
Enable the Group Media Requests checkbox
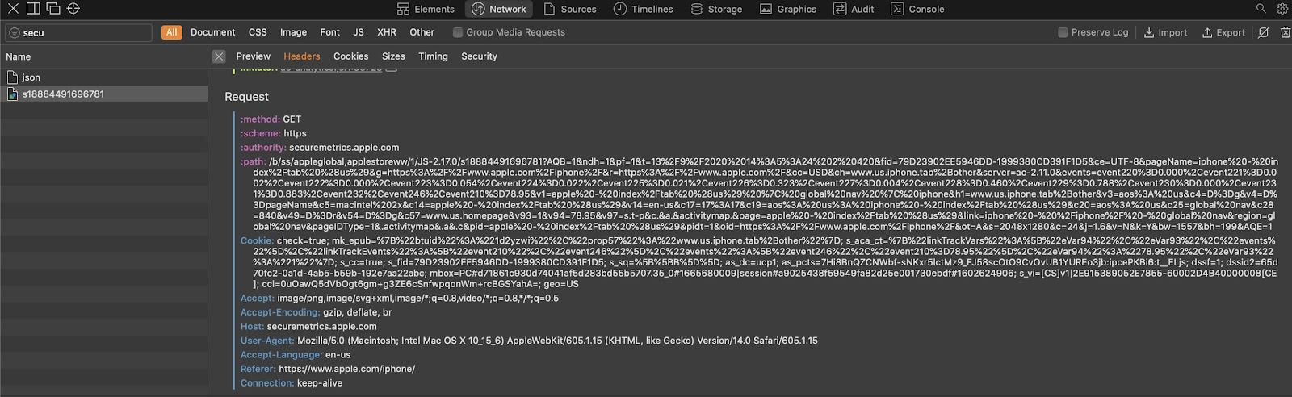point(458,32)
